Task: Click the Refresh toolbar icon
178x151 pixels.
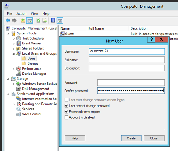Action: coord(38,21)
